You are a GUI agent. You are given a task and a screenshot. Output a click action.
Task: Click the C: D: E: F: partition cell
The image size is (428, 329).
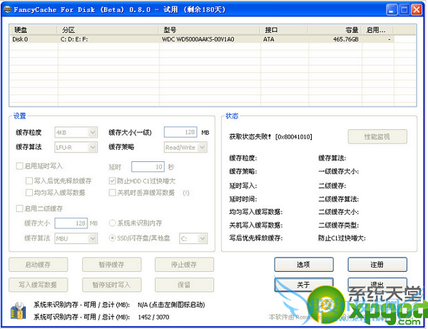click(74, 39)
